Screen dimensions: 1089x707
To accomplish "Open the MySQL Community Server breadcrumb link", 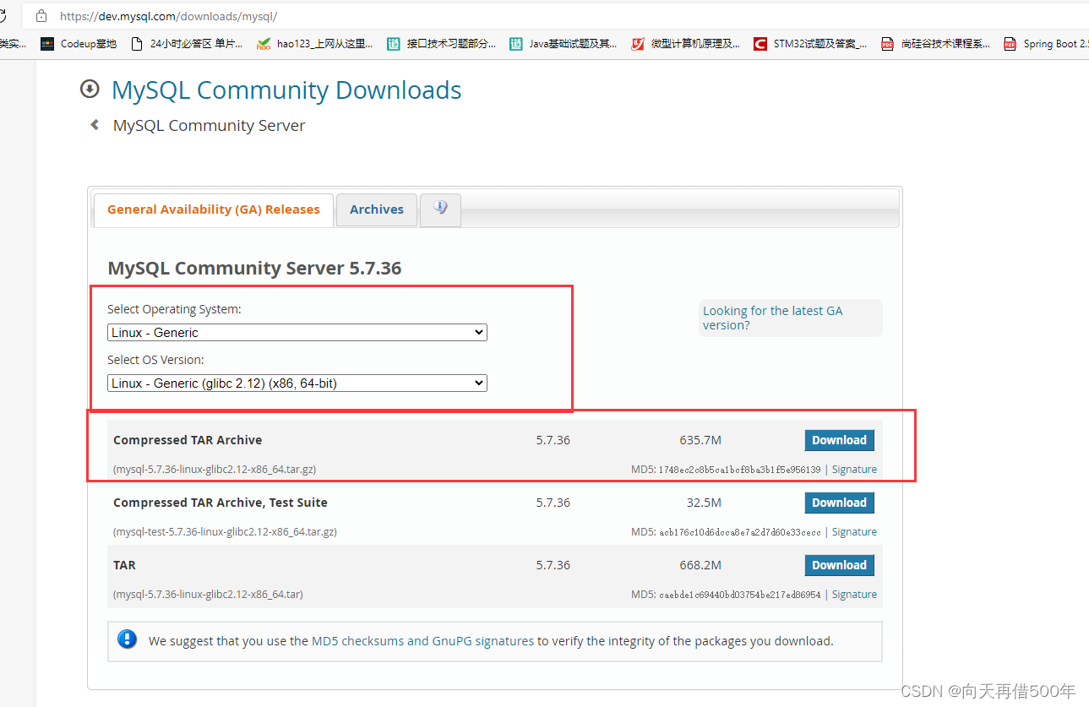I will pyautogui.click(x=209, y=126).
